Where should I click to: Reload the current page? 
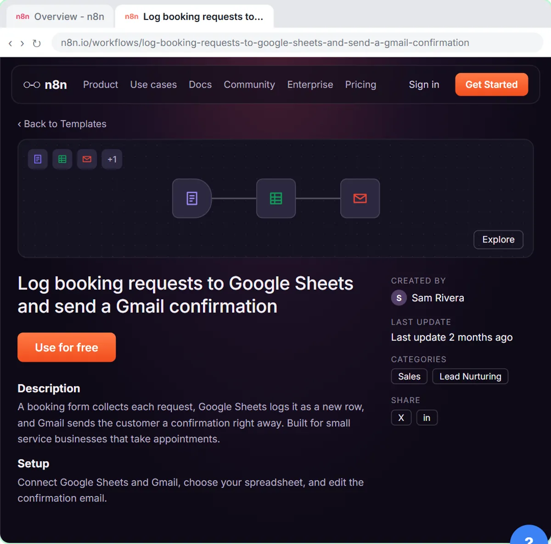coord(37,43)
